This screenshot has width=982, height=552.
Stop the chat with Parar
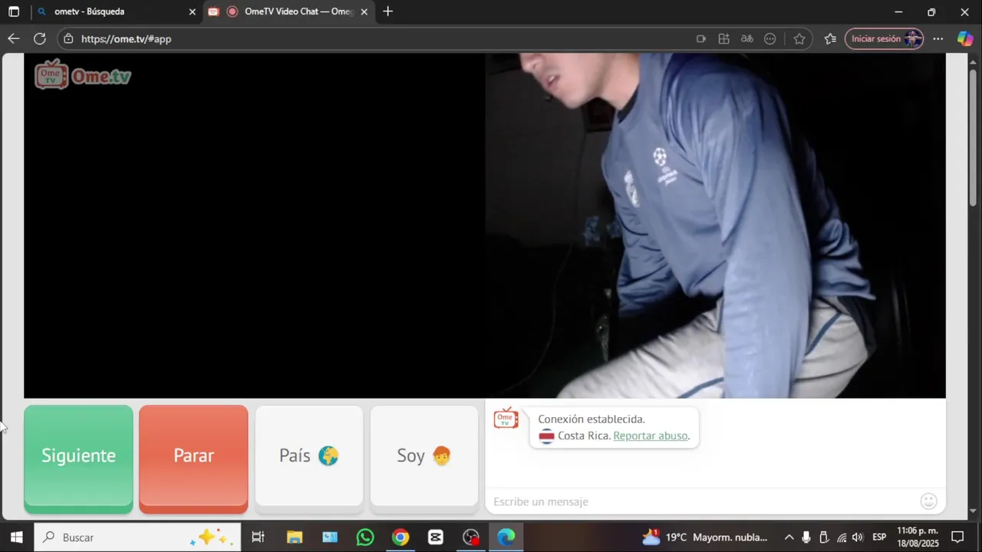tap(193, 458)
